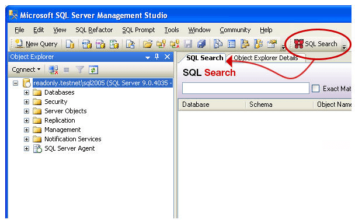Open the SQL Prompt menu
Viewport: 355px width, 223px height.
[x=138, y=30]
